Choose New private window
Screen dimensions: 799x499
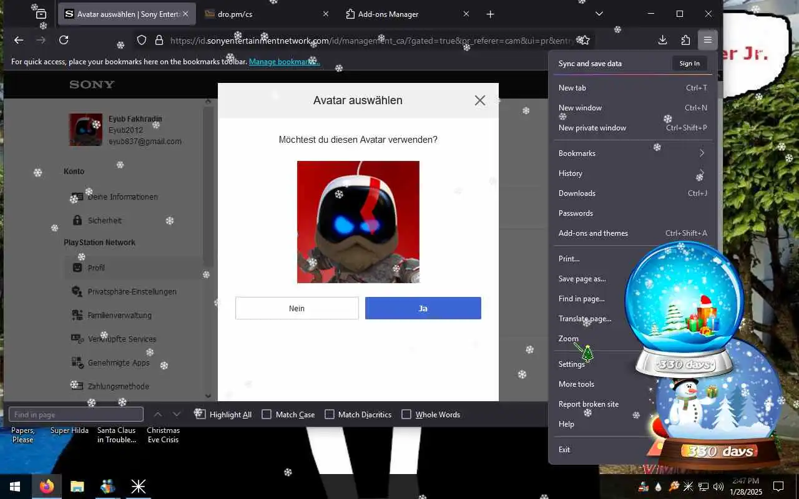(632, 128)
